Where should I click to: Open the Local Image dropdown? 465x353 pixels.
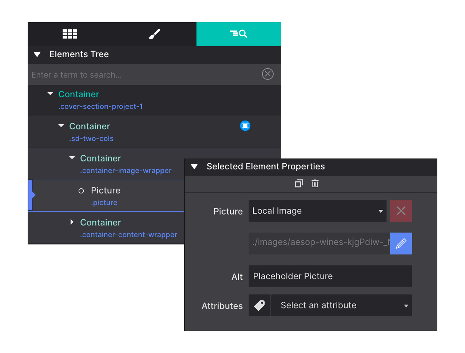coord(318,211)
